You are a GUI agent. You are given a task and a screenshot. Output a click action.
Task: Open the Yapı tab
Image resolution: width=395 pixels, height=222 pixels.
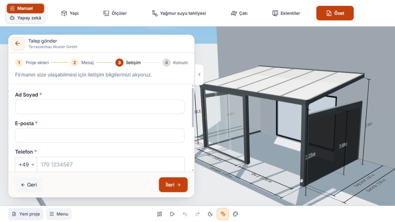70,13
